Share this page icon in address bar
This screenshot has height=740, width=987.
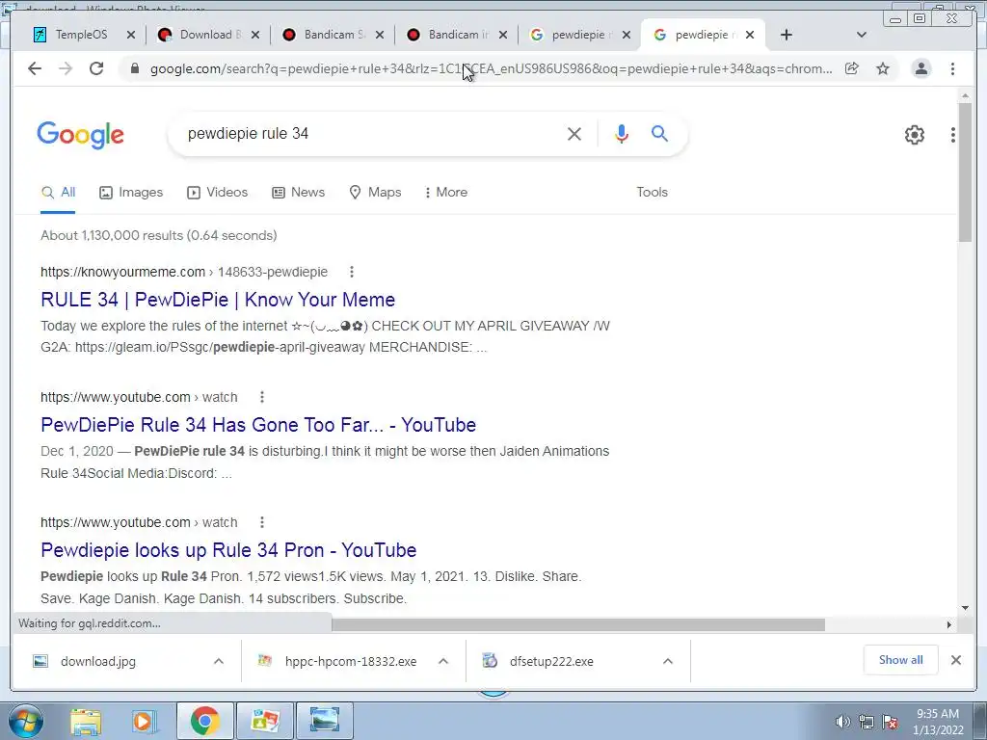[852, 68]
